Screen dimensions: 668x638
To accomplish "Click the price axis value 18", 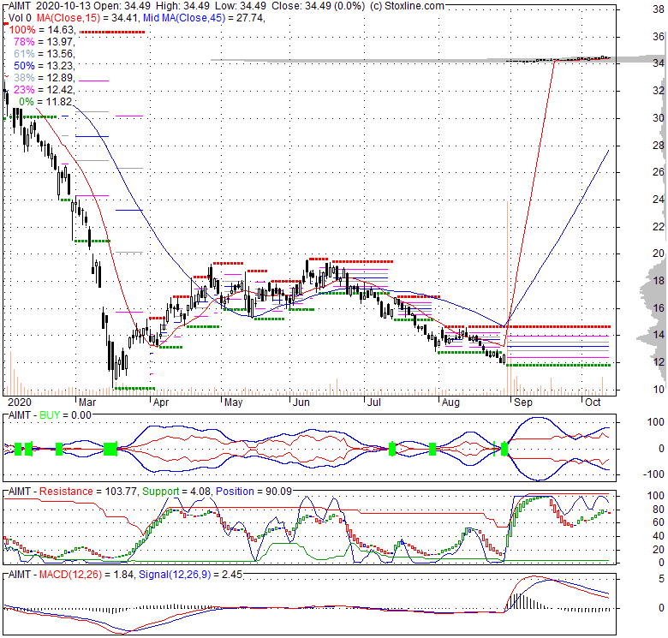I will click(x=659, y=281).
